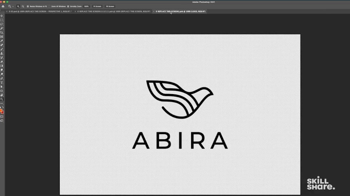
Task: Select the Crop tool
Action: [2, 33]
